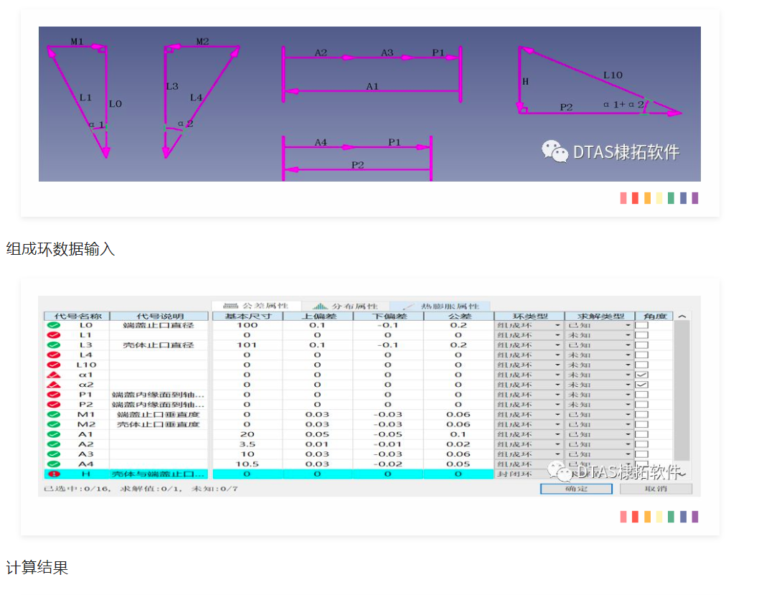Click the red status icon for row L10
Screen dimensions: 764x595
click(53, 365)
